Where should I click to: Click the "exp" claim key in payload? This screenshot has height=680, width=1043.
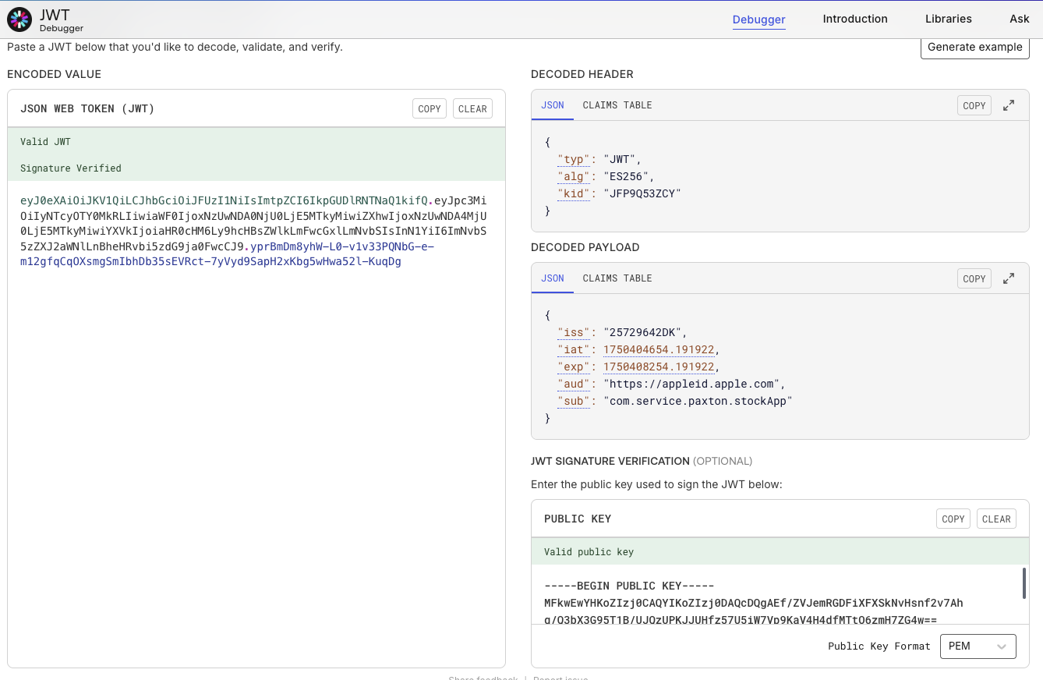(x=575, y=367)
